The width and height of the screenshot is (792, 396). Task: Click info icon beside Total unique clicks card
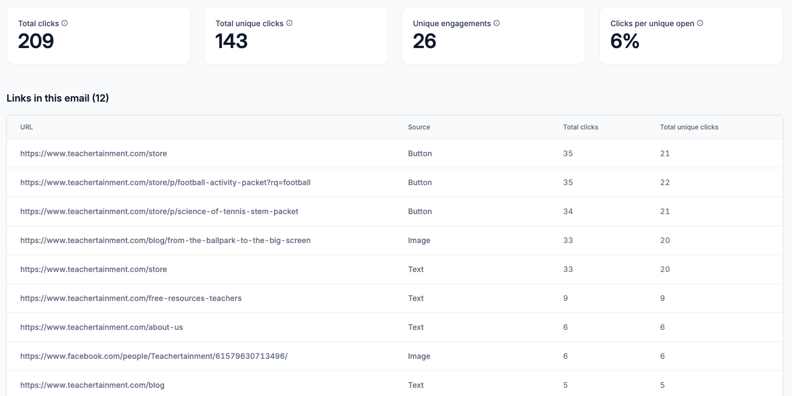click(x=289, y=23)
